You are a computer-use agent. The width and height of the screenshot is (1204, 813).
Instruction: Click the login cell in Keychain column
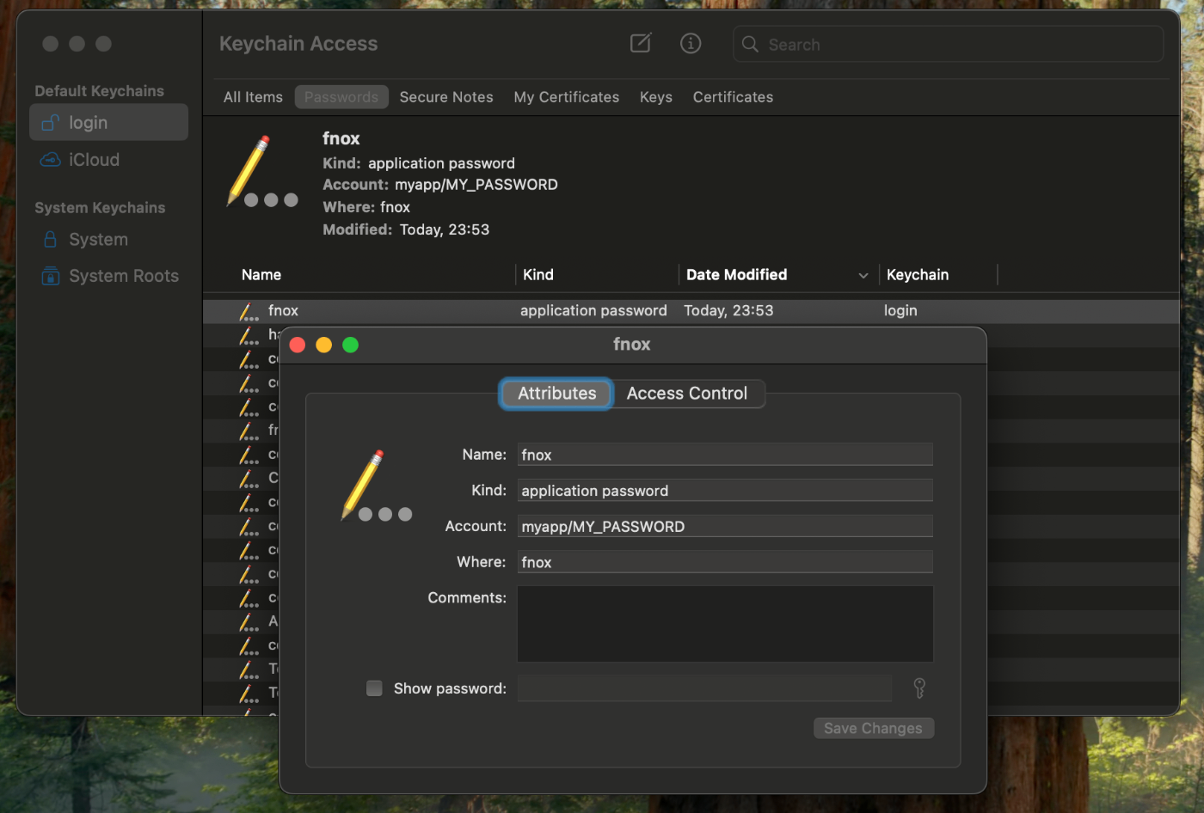coord(900,311)
